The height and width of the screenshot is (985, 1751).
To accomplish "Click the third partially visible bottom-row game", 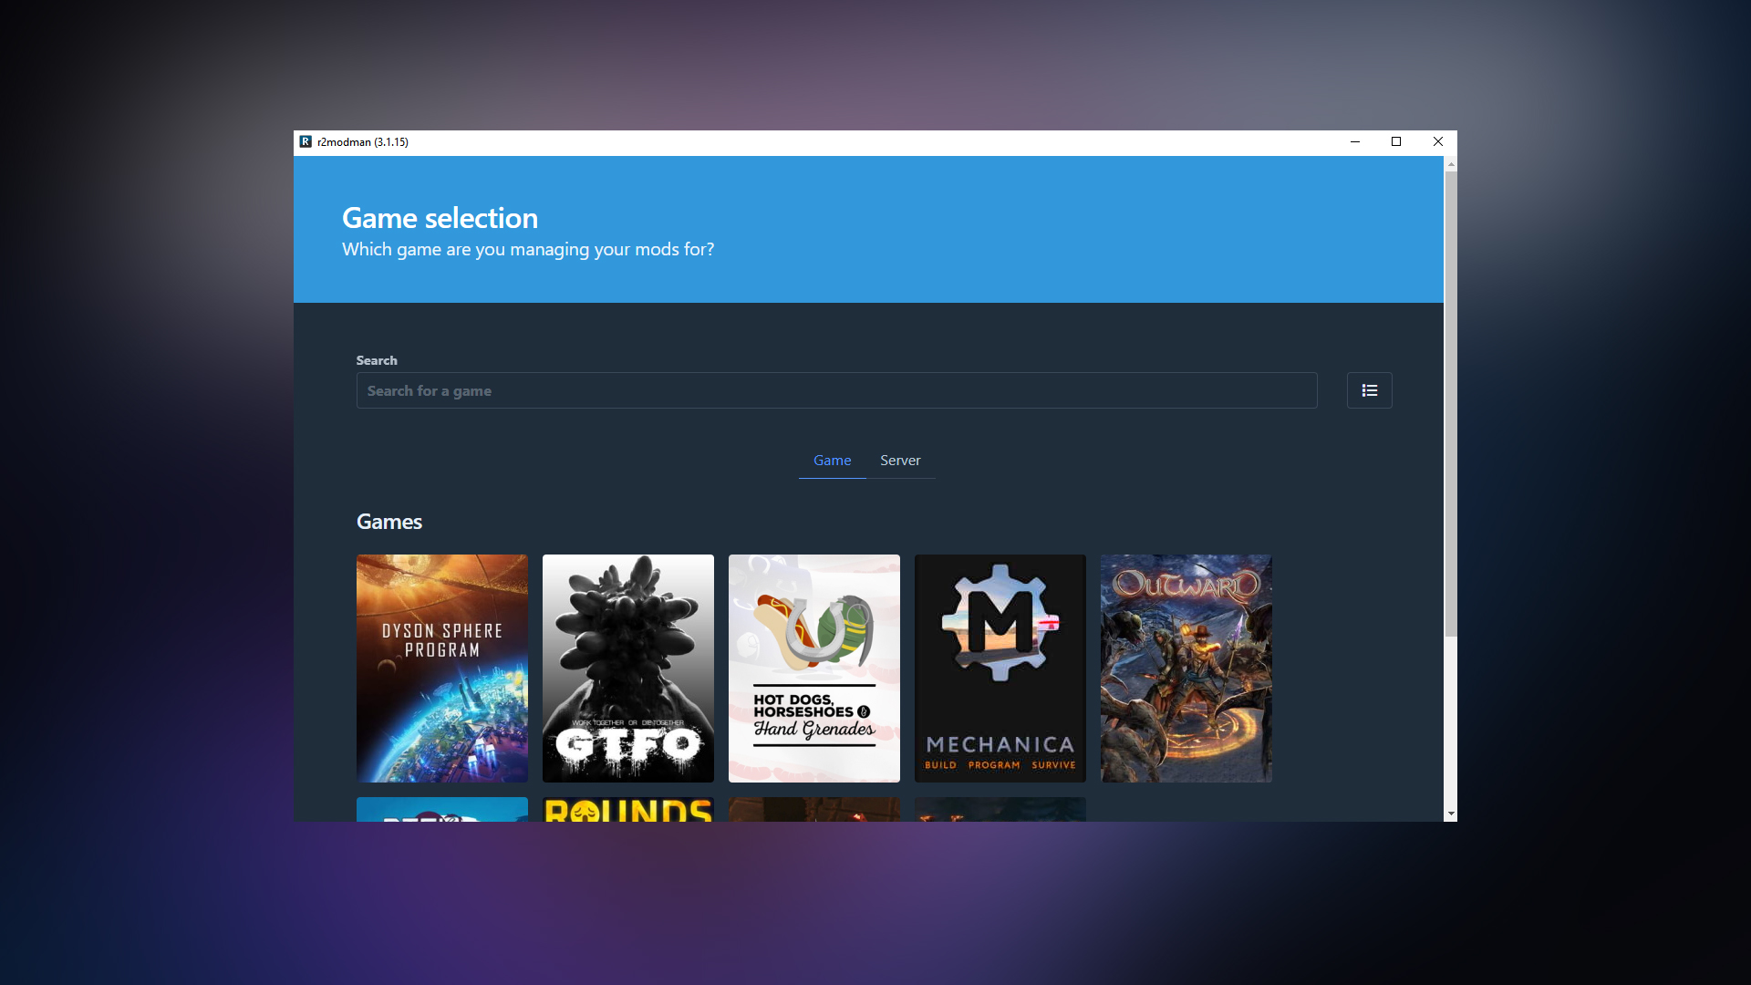I will pos(813,812).
